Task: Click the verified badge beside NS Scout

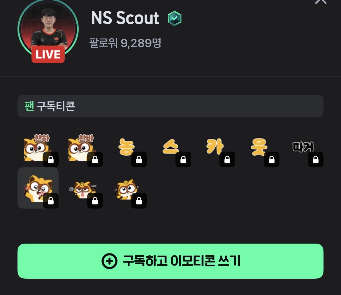Action: click(175, 18)
